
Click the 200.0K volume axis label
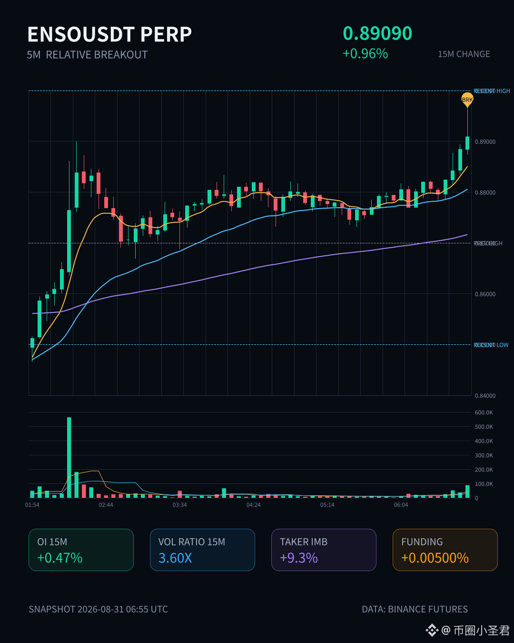(484, 470)
